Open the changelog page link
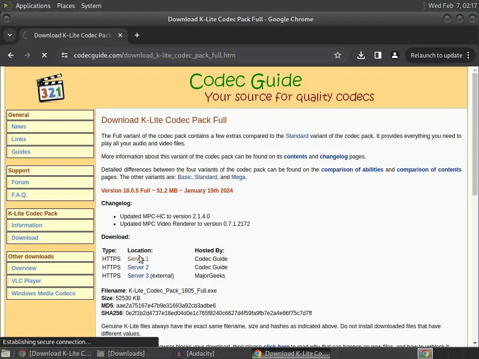The height and width of the screenshot is (359, 479). [x=334, y=157]
